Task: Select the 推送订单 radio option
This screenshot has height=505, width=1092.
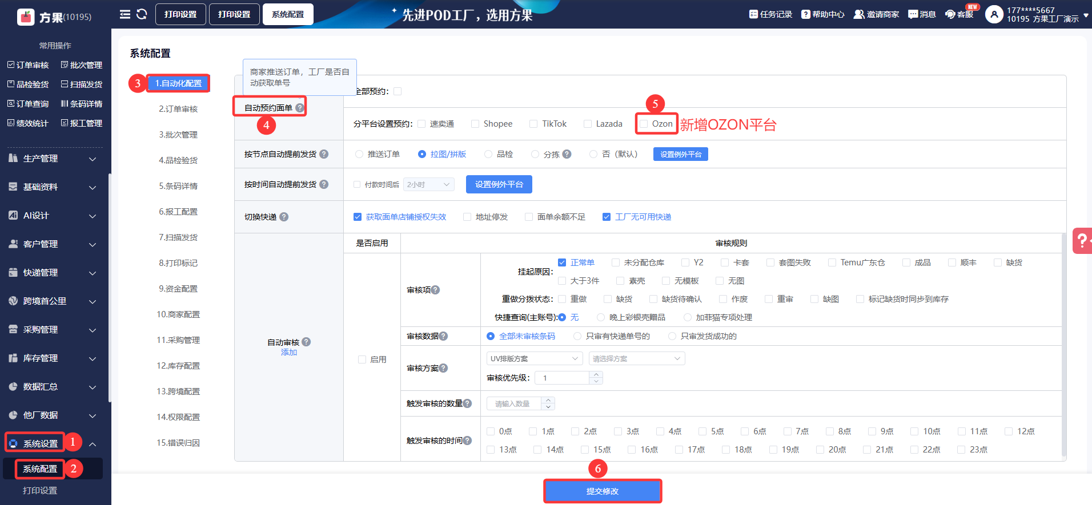Action: (x=359, y=154)
